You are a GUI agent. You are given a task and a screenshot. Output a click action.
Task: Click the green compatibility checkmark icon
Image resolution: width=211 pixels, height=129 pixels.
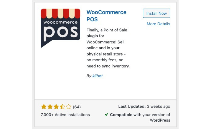pyautogui.click(x=107, y=115)
